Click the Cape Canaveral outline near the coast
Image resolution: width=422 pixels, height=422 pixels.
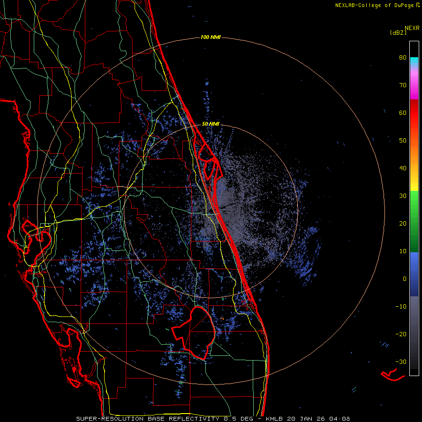click(x=210, y=163)
